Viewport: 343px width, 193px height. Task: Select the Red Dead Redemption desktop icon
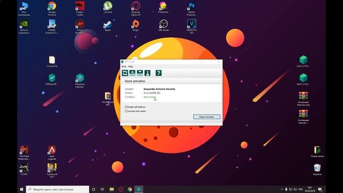(24, 153)
